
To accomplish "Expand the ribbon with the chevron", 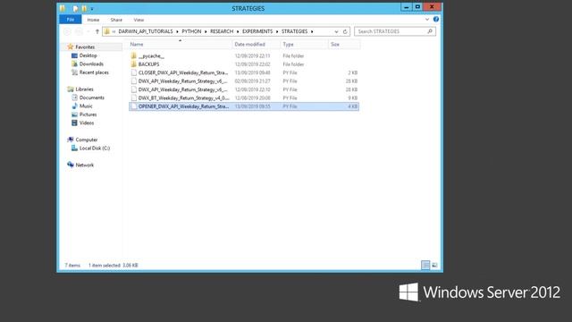I will pyautogui.click(x=427, y=20).
